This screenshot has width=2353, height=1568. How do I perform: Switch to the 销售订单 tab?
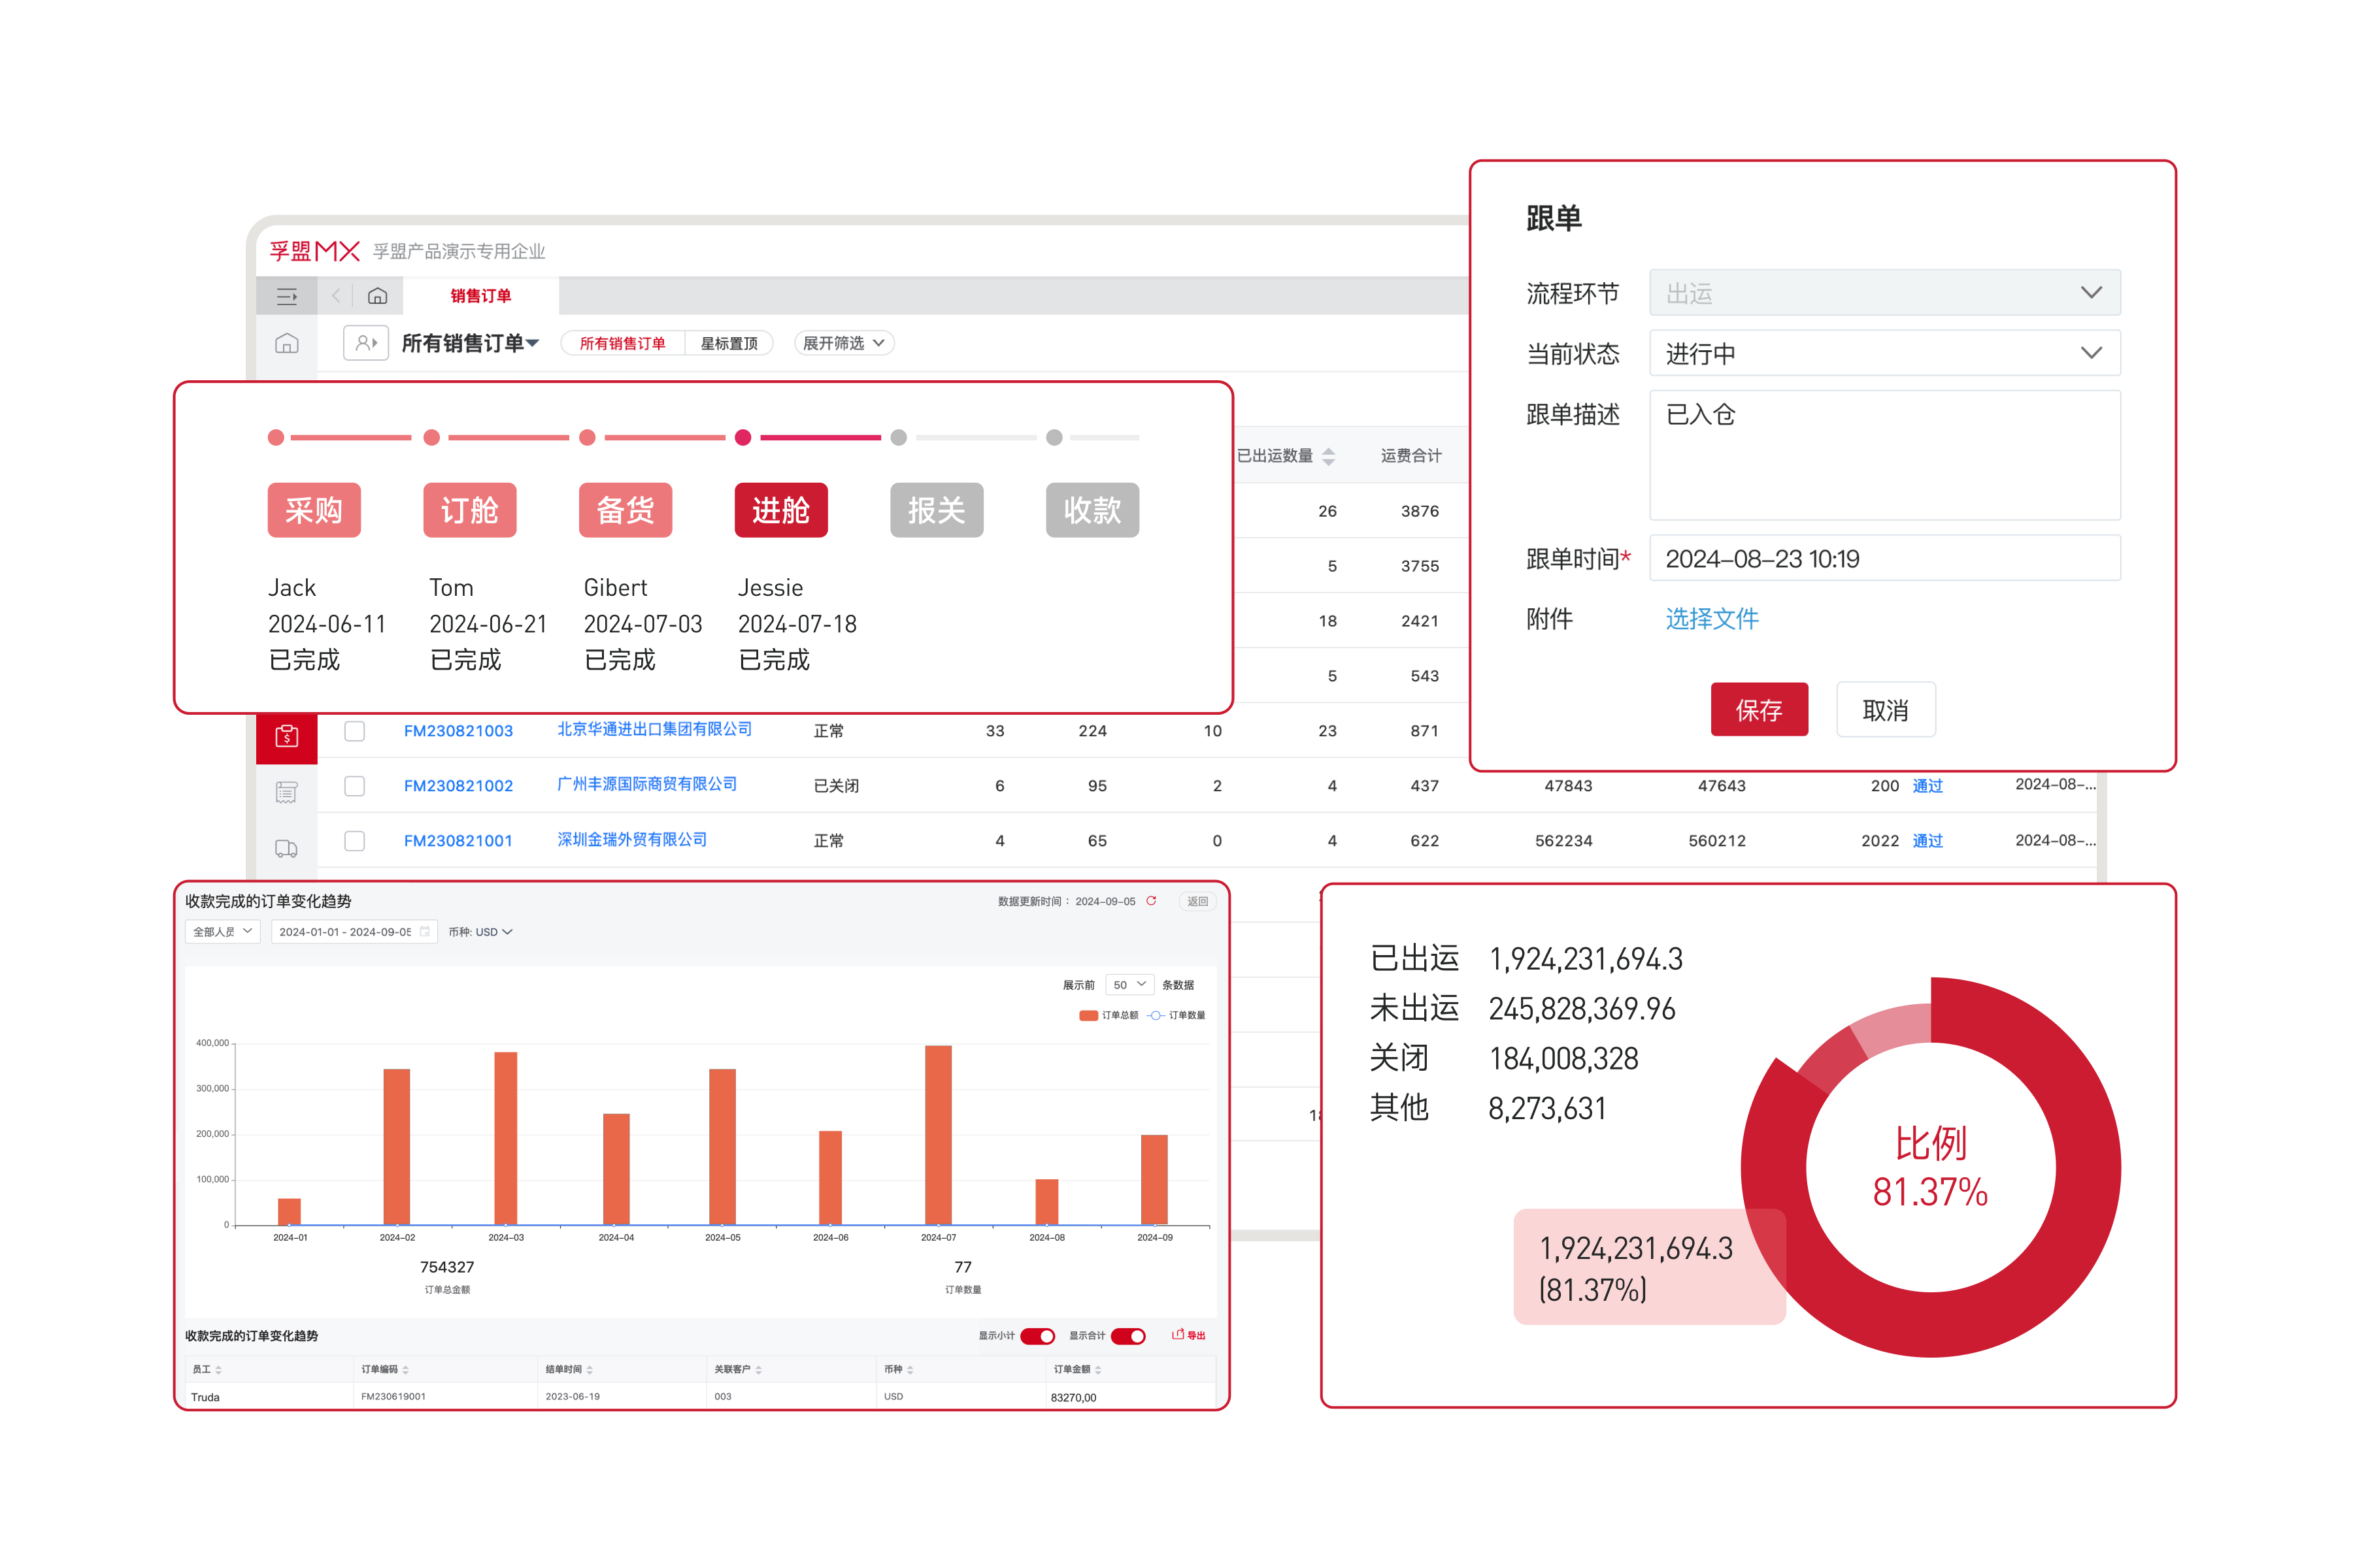480,296
